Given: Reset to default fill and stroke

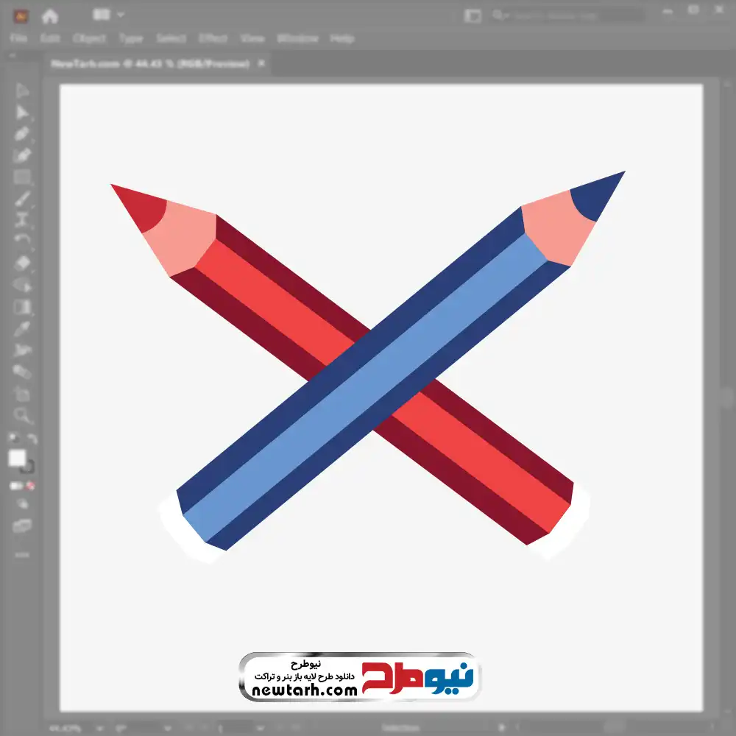Looking at the screenshot, I should click(13, 439).
